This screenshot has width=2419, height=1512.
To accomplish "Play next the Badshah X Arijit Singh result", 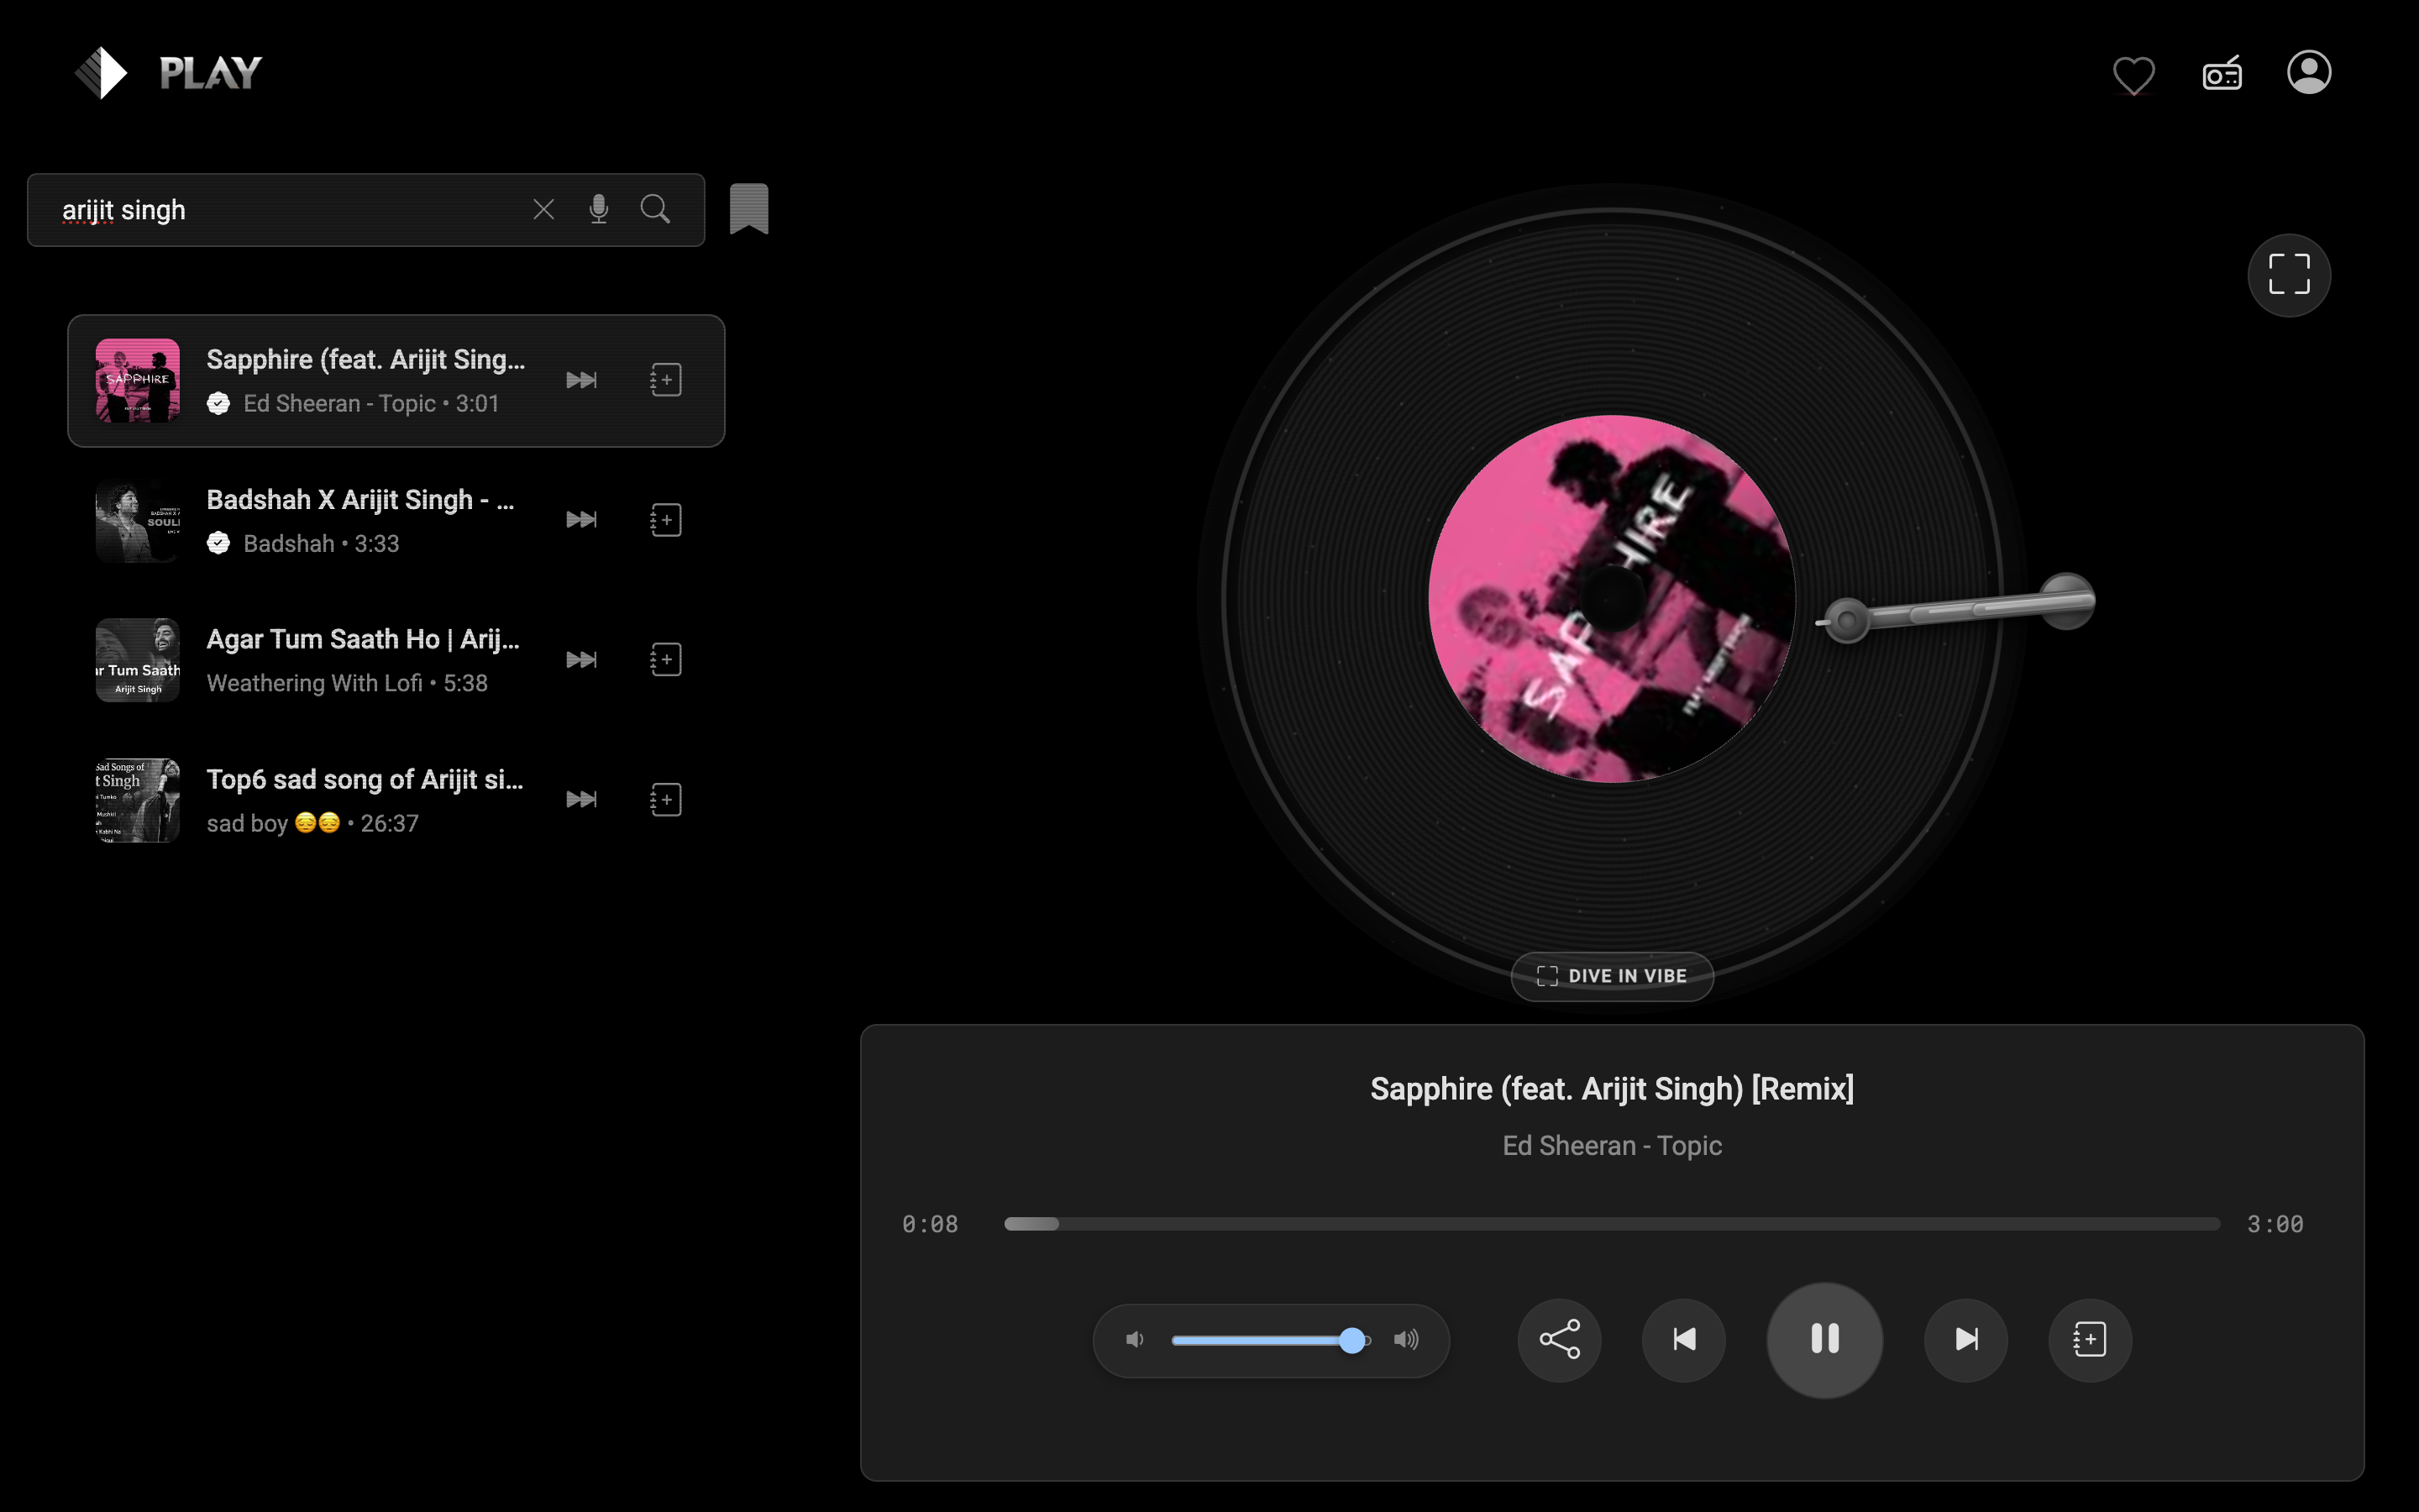I will (582, 519).
